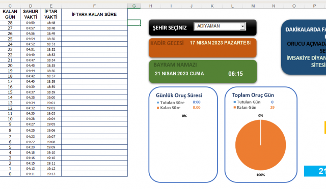Viewport: 326px width, 189px height.
Task: Click the selected cell G under the header row
Action: [134, 23]
